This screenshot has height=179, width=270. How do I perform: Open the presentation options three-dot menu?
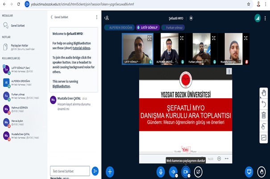pos(229,71)
